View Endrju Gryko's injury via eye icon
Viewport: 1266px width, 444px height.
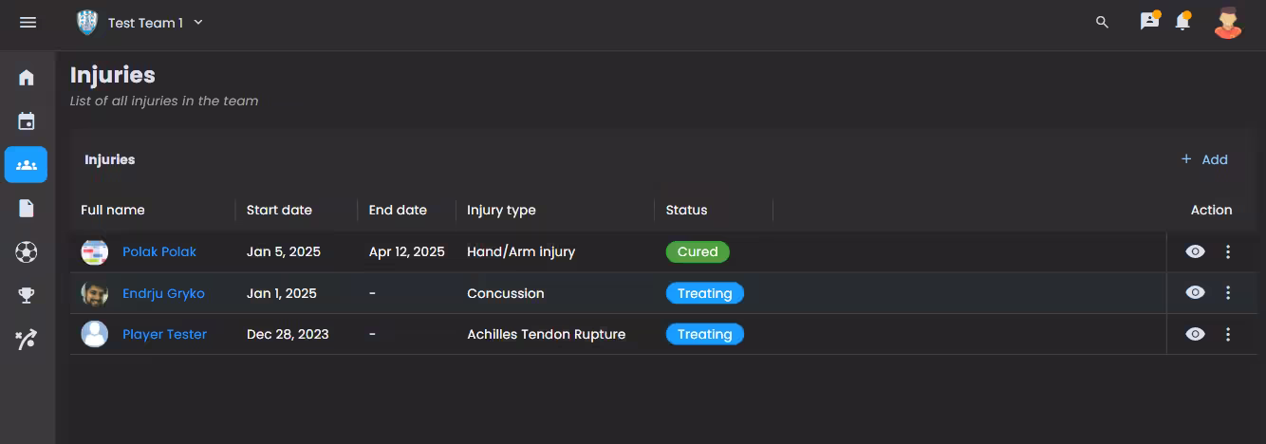tap(1195, 292)
